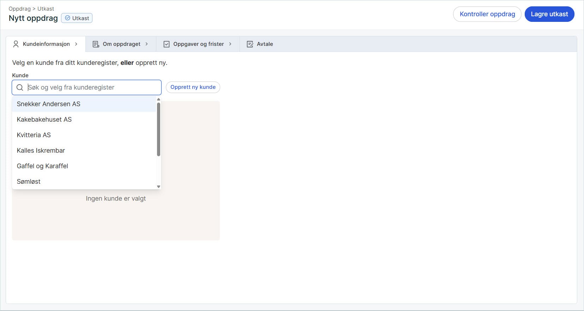Click the checkmark icon in Utkast badge
This screenshot has height=311, width=584.
(67, 18)
